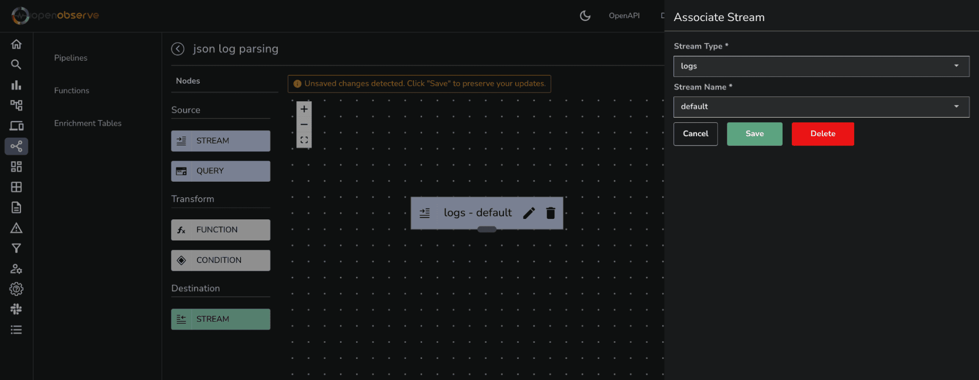Select the Nodes tab
The image size is (979, 380).
188,81
